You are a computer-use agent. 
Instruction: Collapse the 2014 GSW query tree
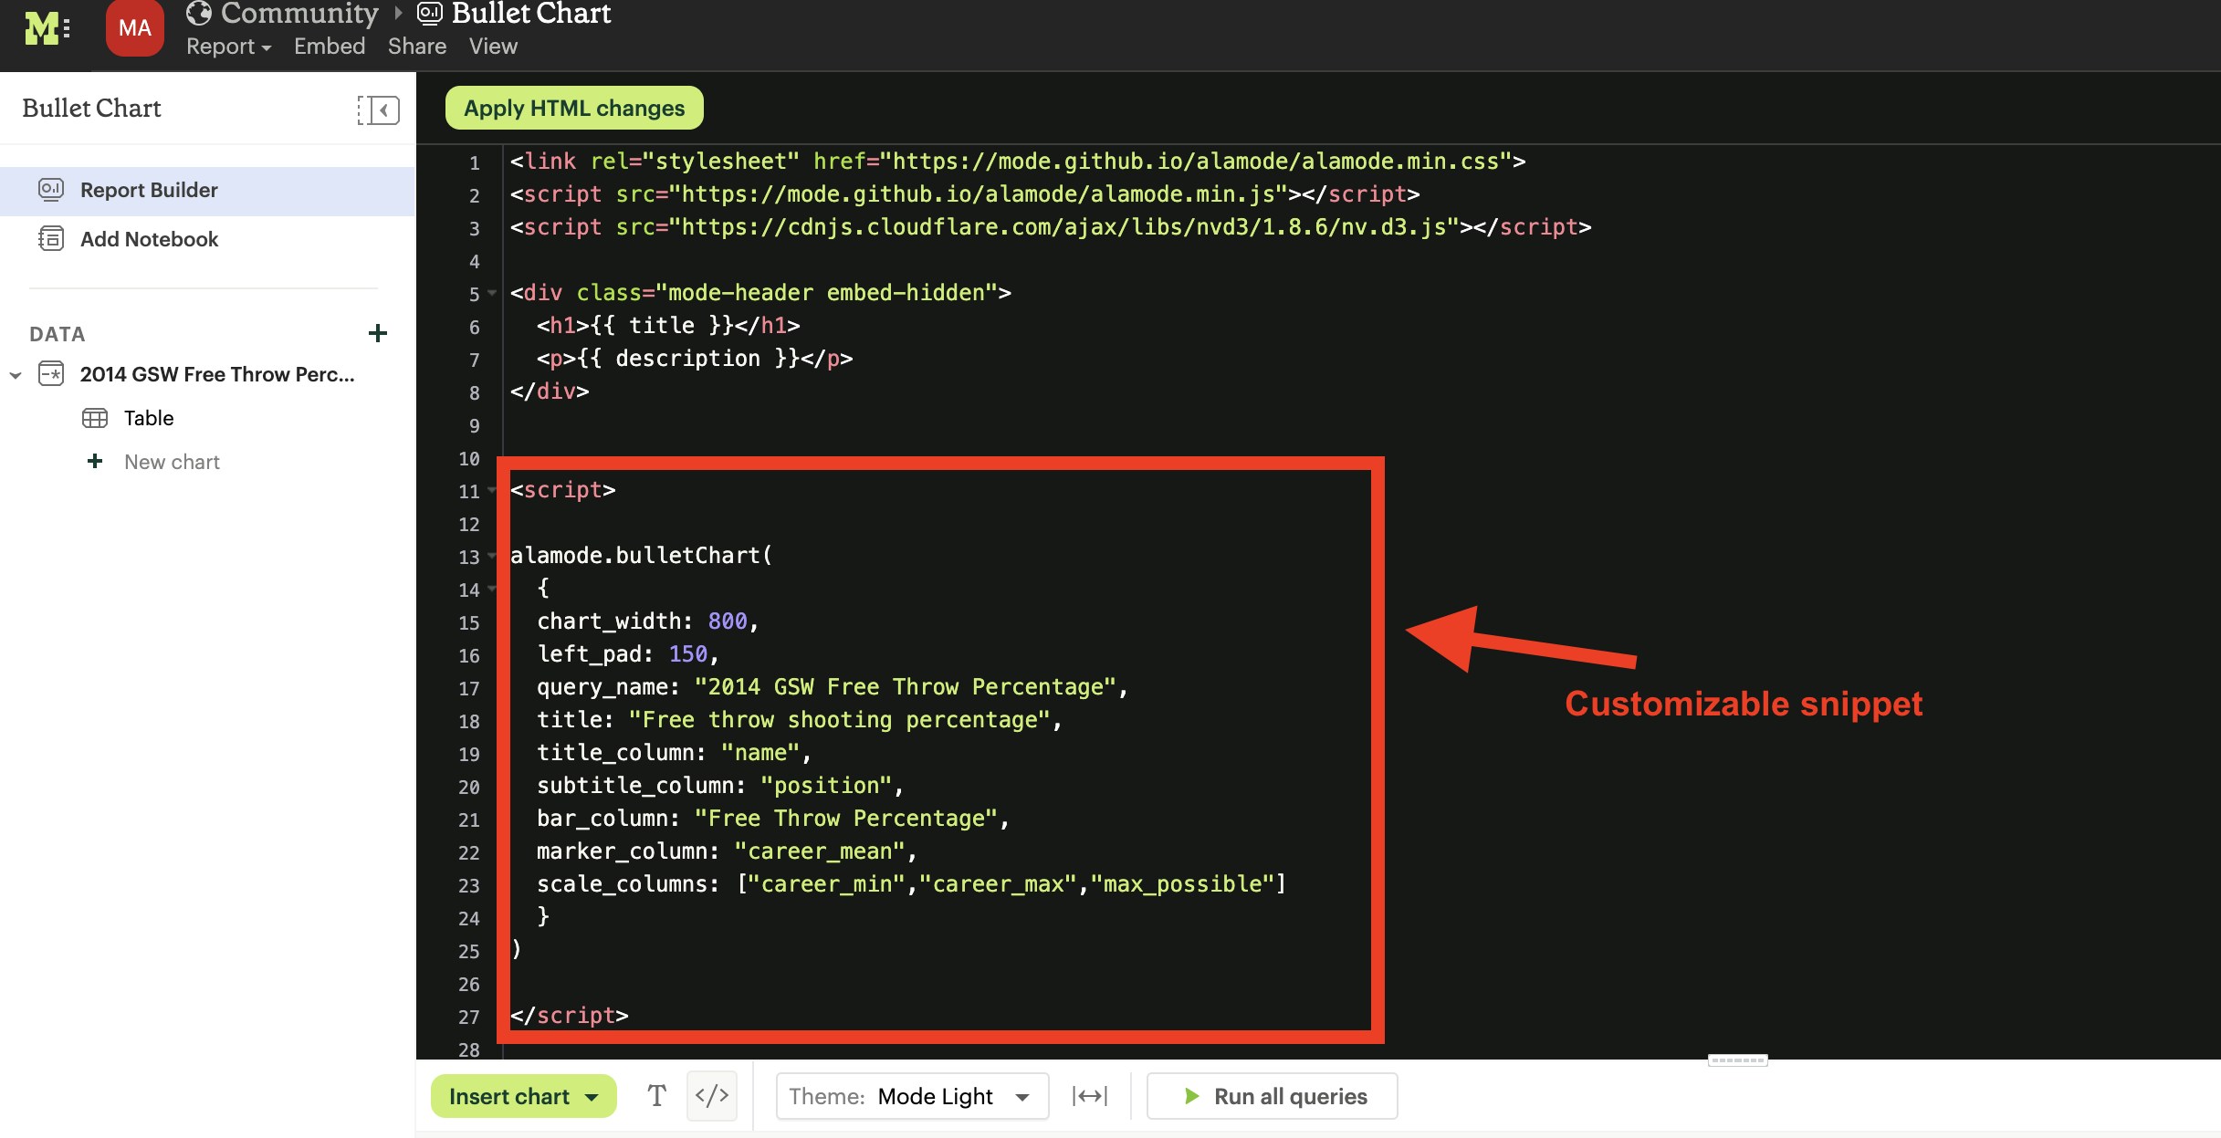click(16, 375)
